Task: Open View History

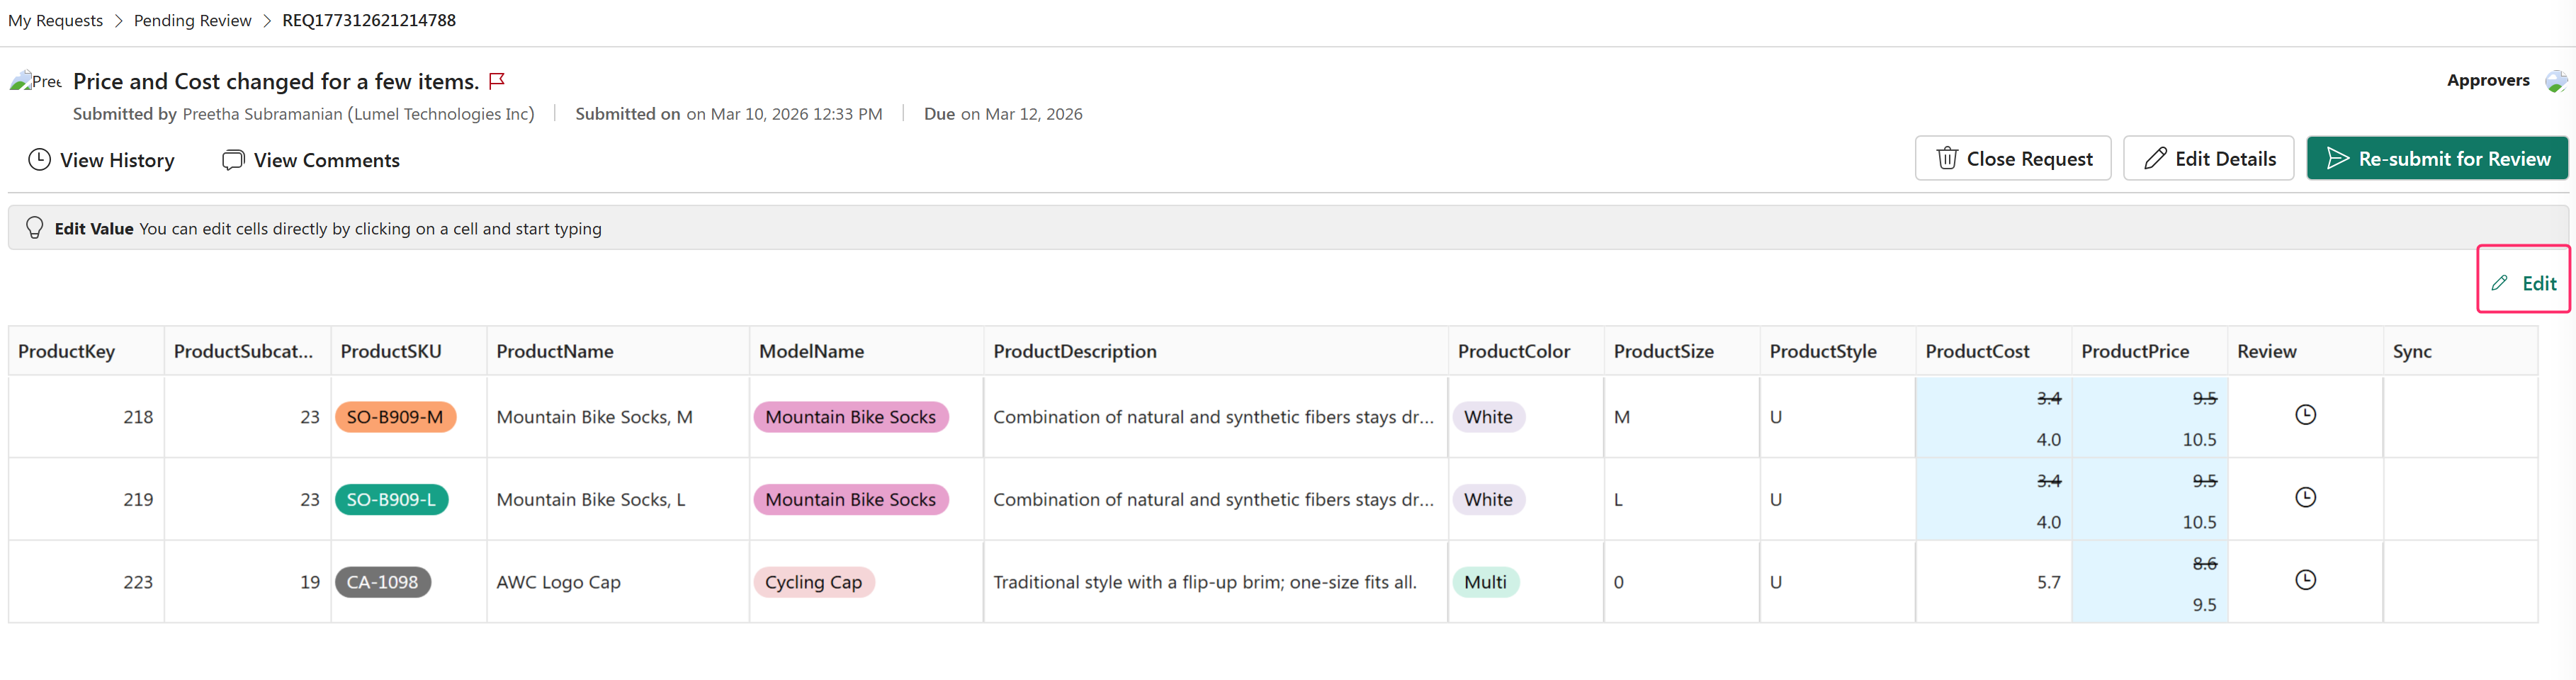Action: 101,160
